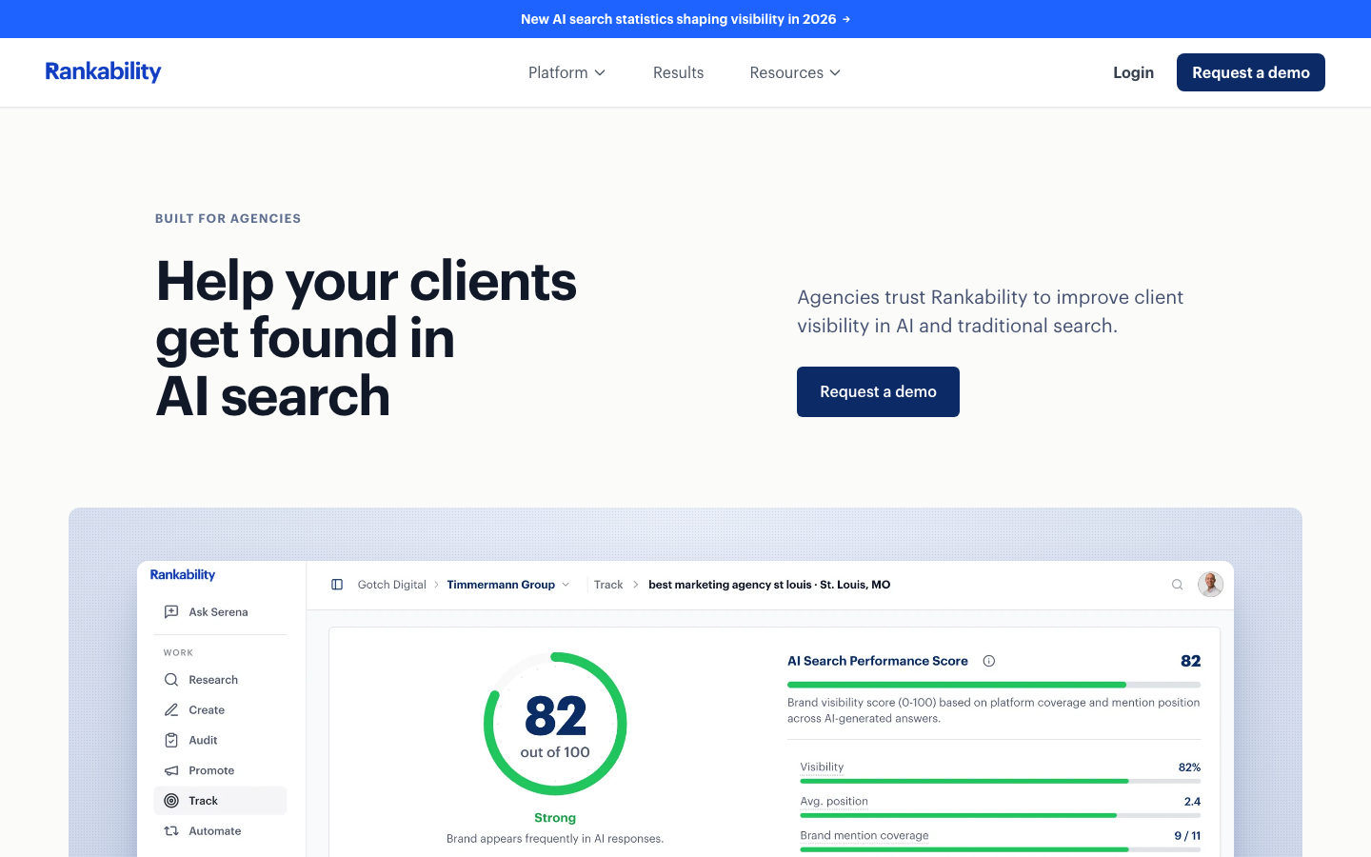Open the Research sidebar item
The width and height of the screenshot is (1371, 857).
(x=220, y=680)
